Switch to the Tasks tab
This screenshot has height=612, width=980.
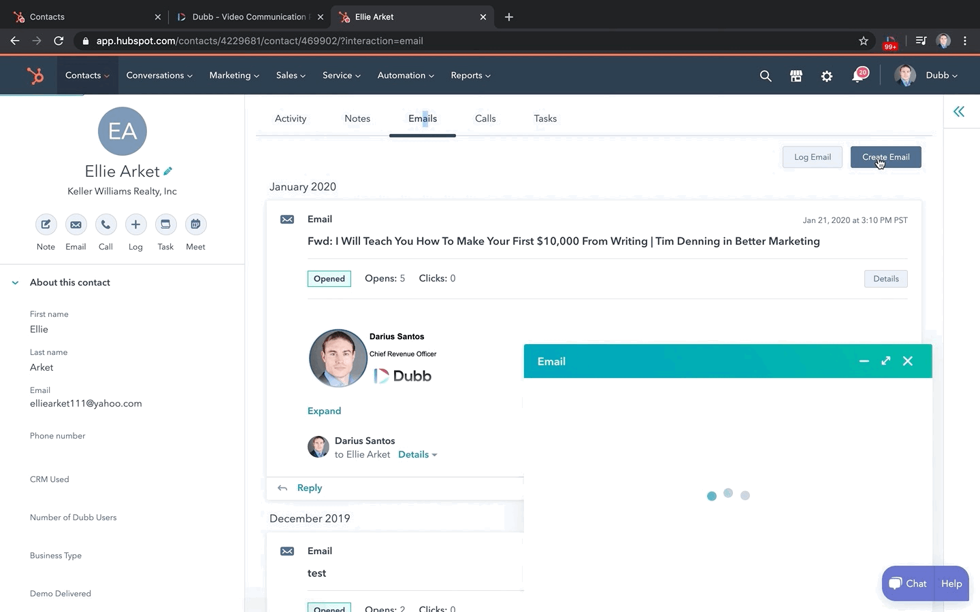click(545, 118)
